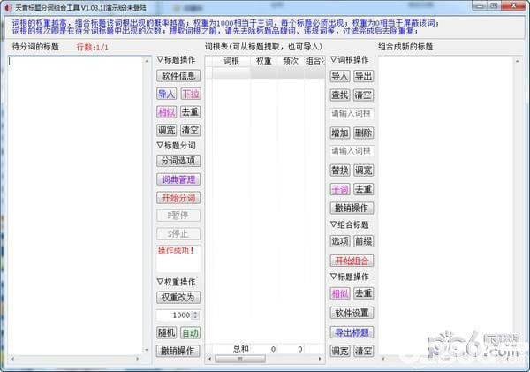
Task: Click the app icon in the title bar
Action: point(8,7)
